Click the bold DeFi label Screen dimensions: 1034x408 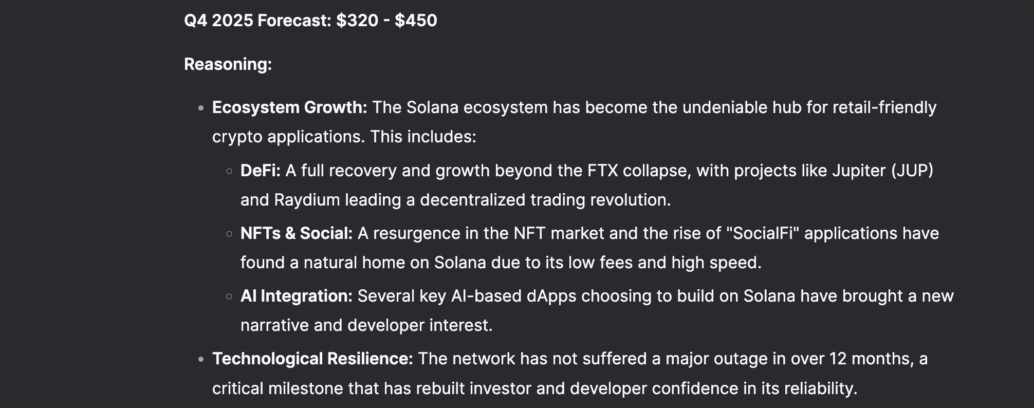point(261,171)
